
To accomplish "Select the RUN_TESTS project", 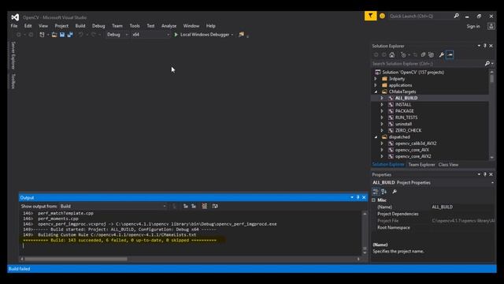I will (x=406, y=118).
